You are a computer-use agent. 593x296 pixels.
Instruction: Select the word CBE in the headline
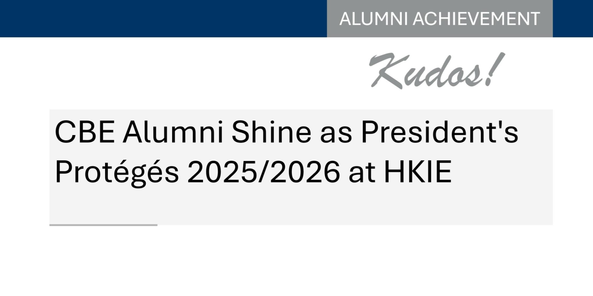pos(85,132)
